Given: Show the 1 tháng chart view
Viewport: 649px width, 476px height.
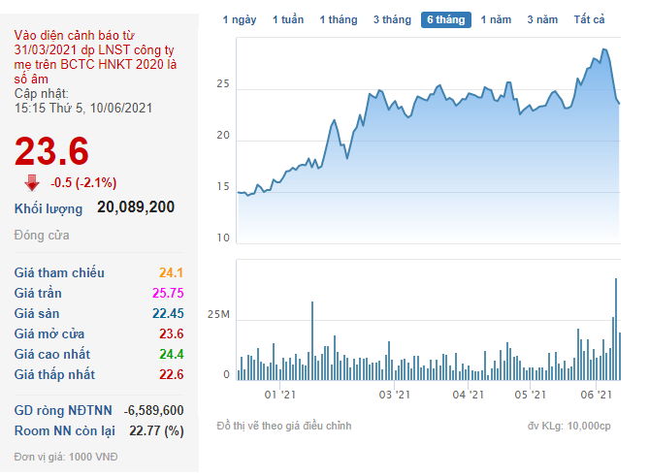Looking at the screenshot, I should pos(339,19).
